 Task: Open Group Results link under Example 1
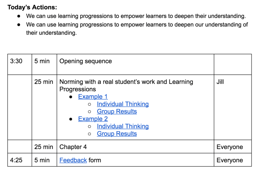tap(117, 112)
